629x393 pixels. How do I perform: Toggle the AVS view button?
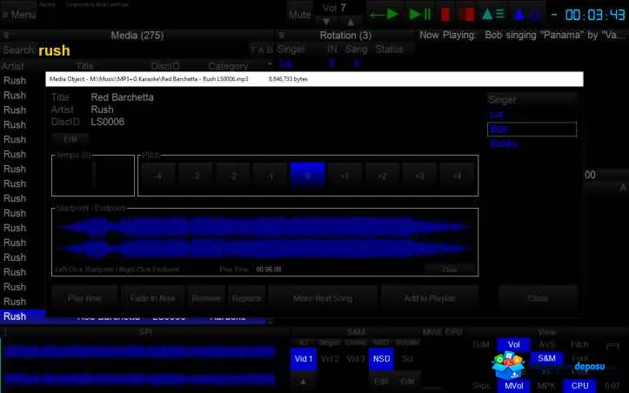click(x=546, y=344)
